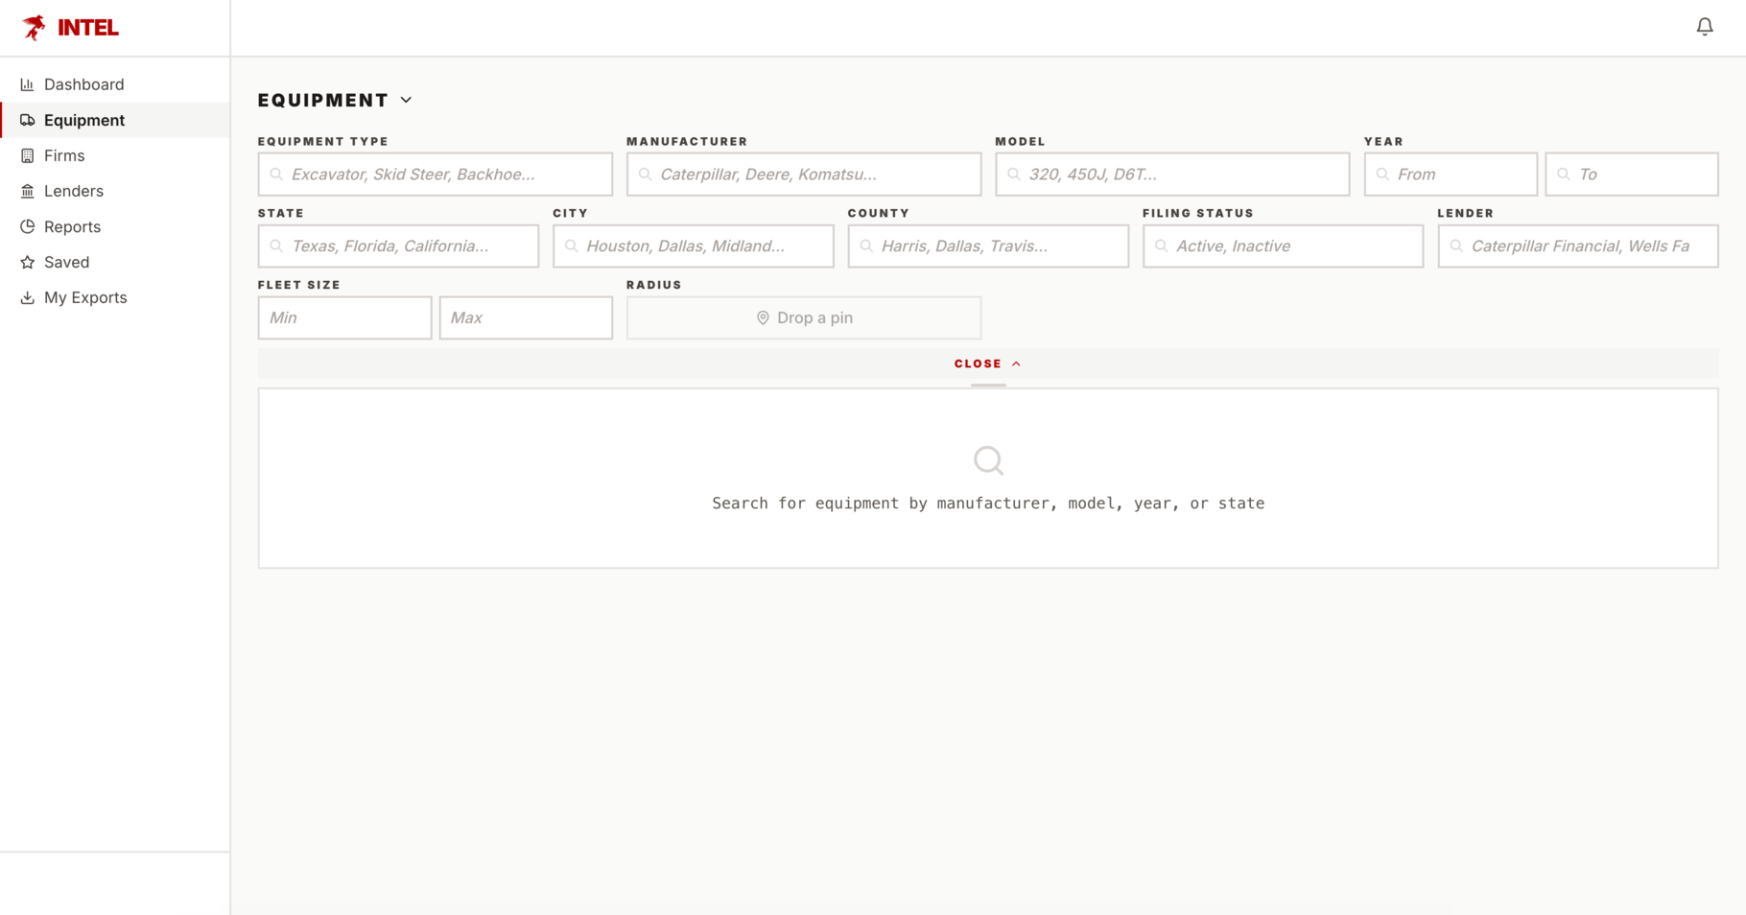Click the map pin icon in Radius

pyautogui.click(x=763, y=318)
